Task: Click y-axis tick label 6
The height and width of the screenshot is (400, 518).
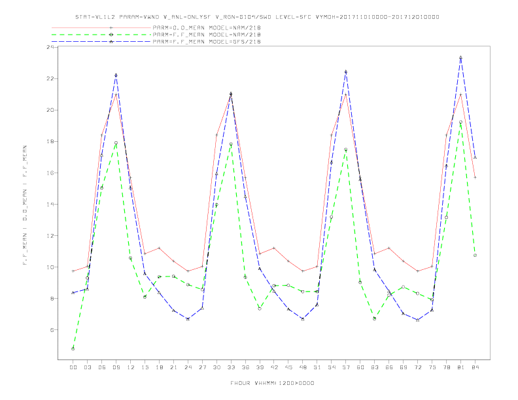Action: (52, 329)
